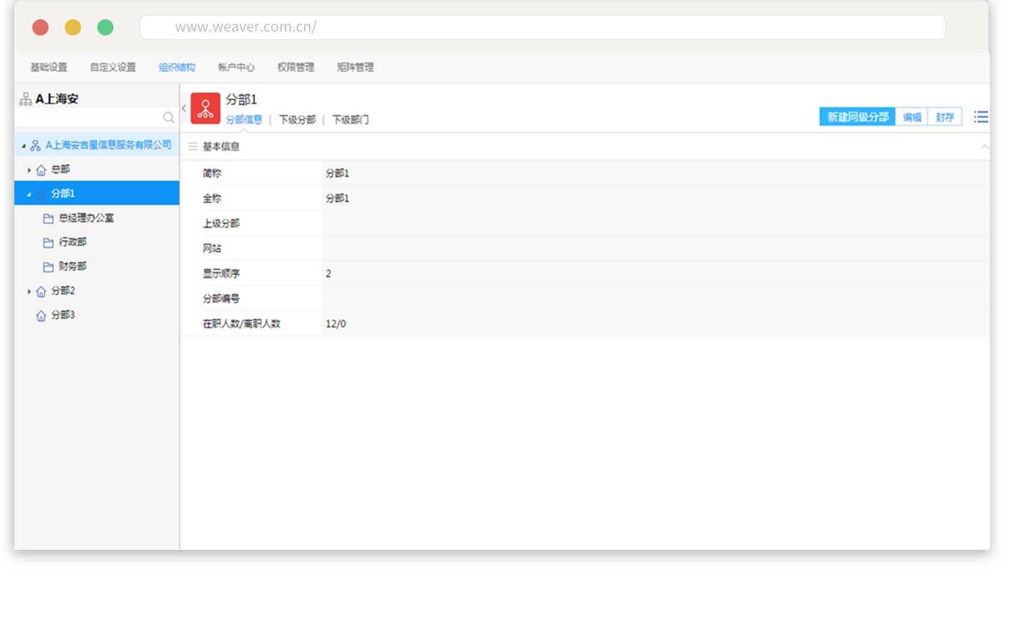Select 行政部 in the organization tree

[73, 242]
